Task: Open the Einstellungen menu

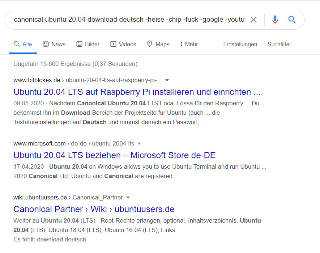Action: click(240, 44)
